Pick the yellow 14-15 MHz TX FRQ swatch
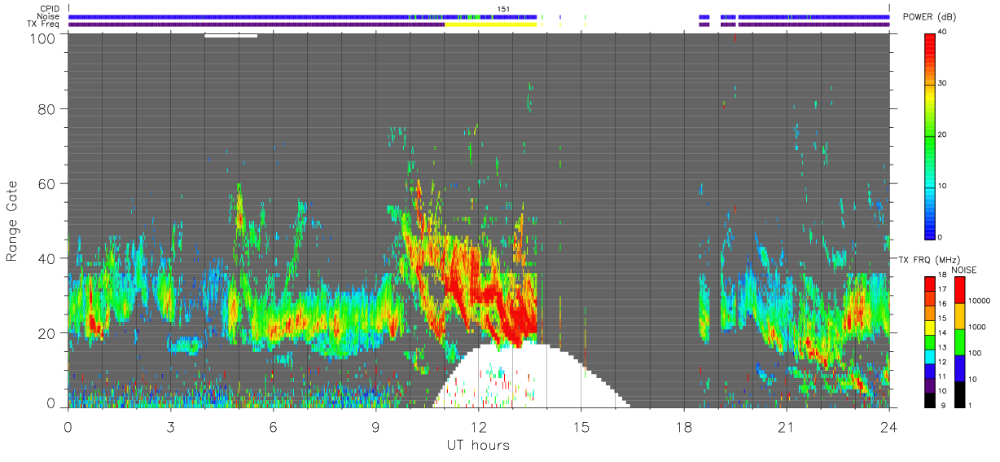The width and height of the screenshot is (1000, 462). coord(931,327)
